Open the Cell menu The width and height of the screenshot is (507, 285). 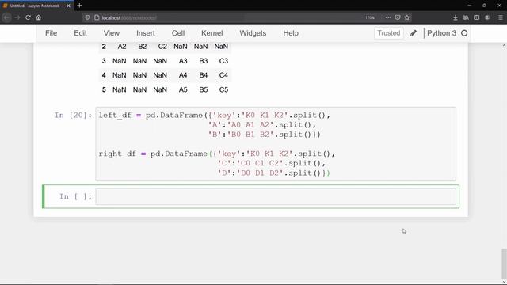point(178,33)
